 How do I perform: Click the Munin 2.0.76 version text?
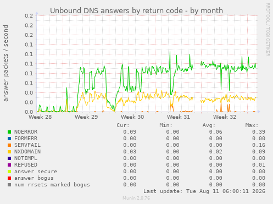click(x=136, y=198)
